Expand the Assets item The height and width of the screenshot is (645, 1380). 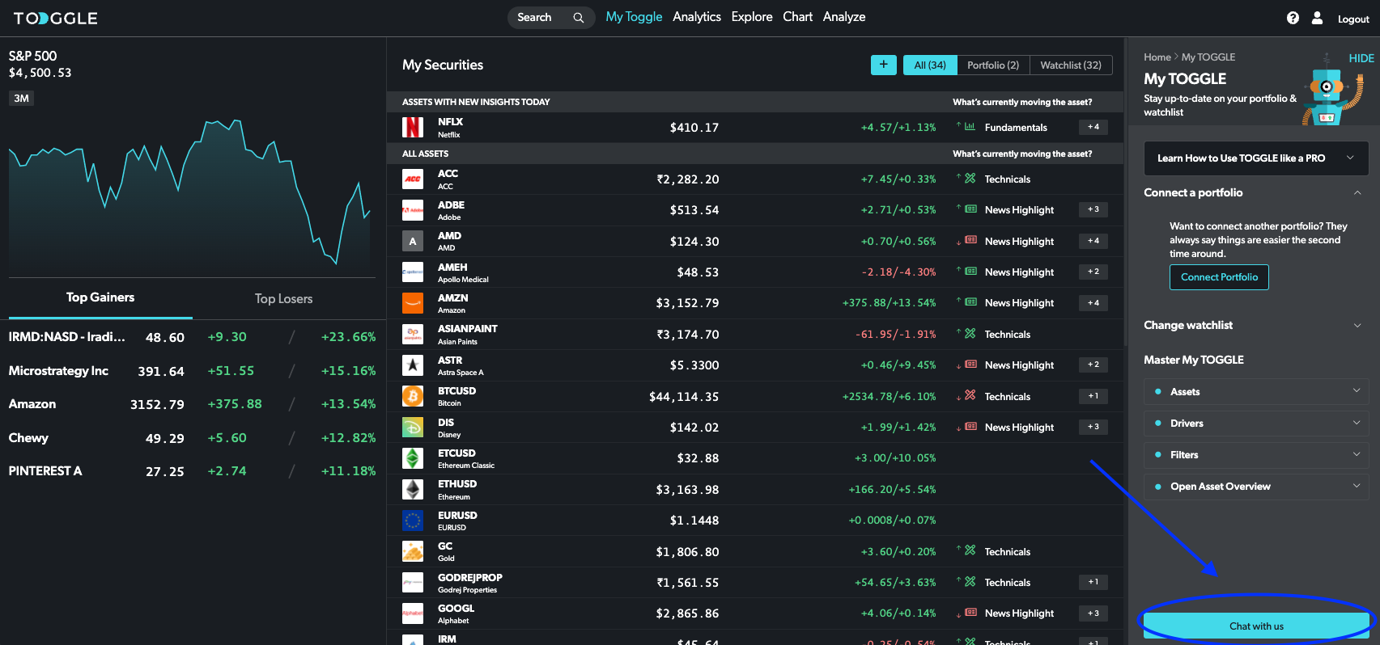1256,391
